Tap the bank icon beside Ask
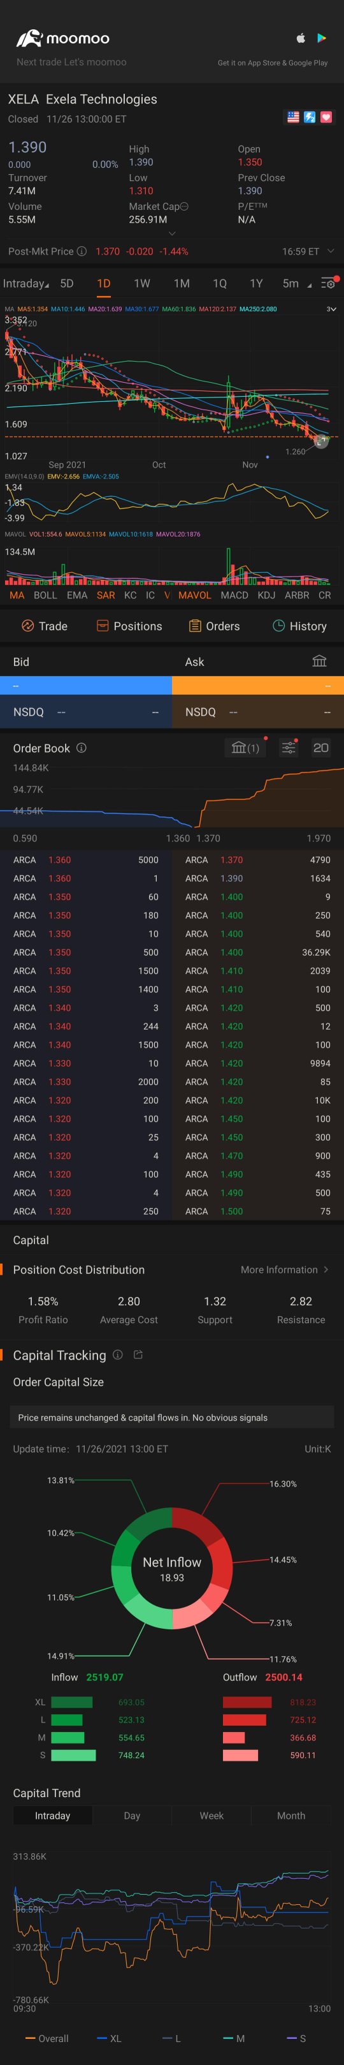 coord(319,662)
